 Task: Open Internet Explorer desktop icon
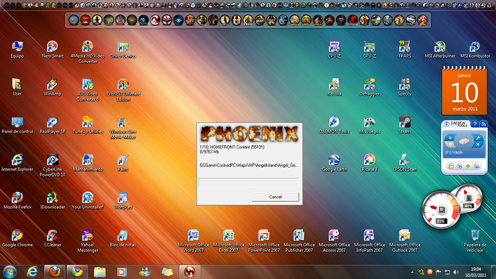tap(17, 163)
